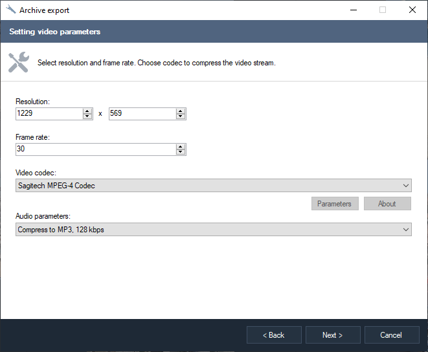Decrease the resolution width with the down arrow
428x352 pixels.
[x=87, y=116]
